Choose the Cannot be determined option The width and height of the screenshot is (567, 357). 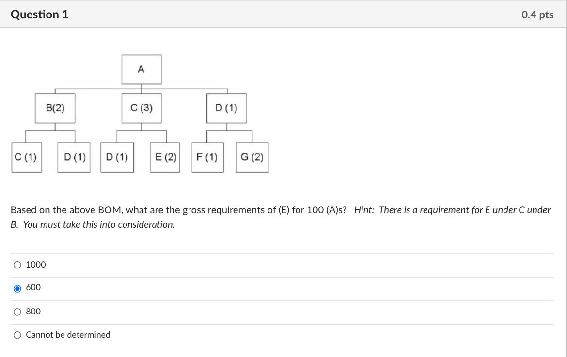click(x=17, y=334)
